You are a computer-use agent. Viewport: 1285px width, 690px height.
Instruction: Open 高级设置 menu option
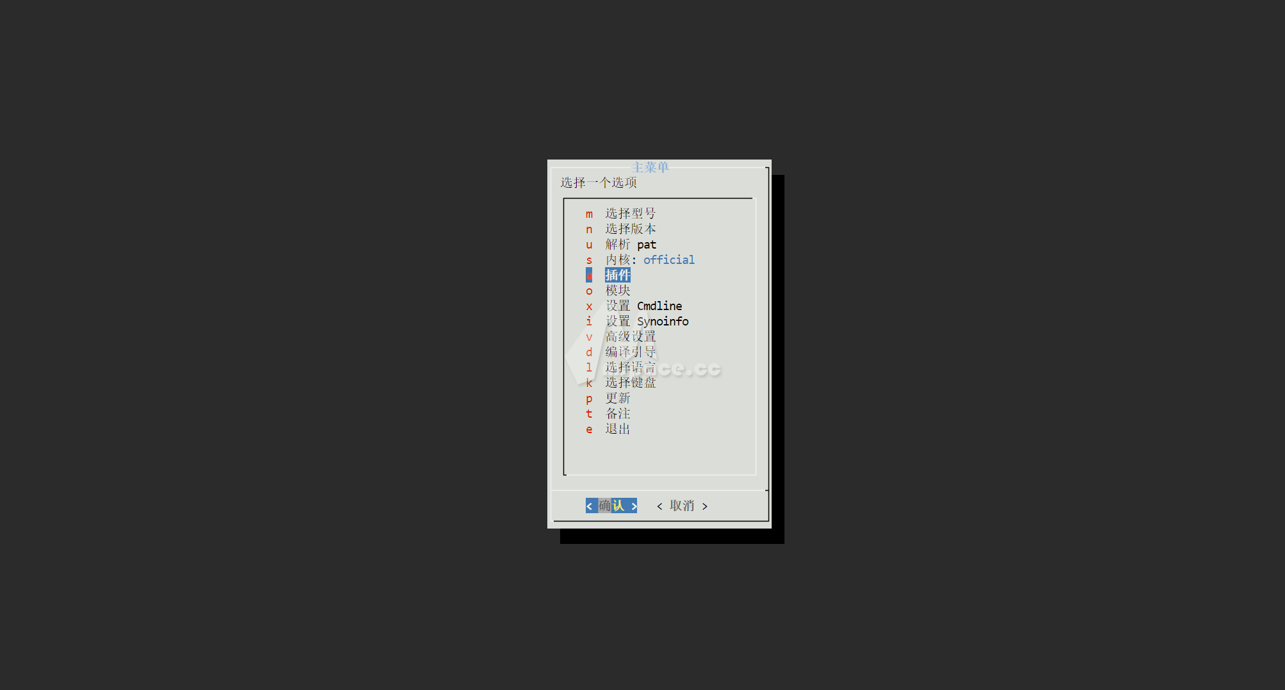click(631, 336)
